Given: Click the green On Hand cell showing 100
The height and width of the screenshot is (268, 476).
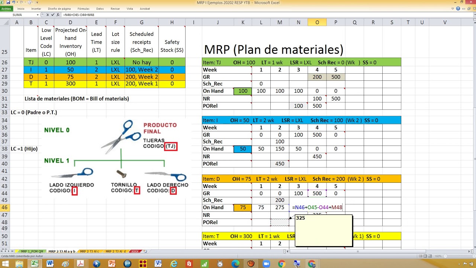Looking at the screenshot, I should [x=243, y=91].
